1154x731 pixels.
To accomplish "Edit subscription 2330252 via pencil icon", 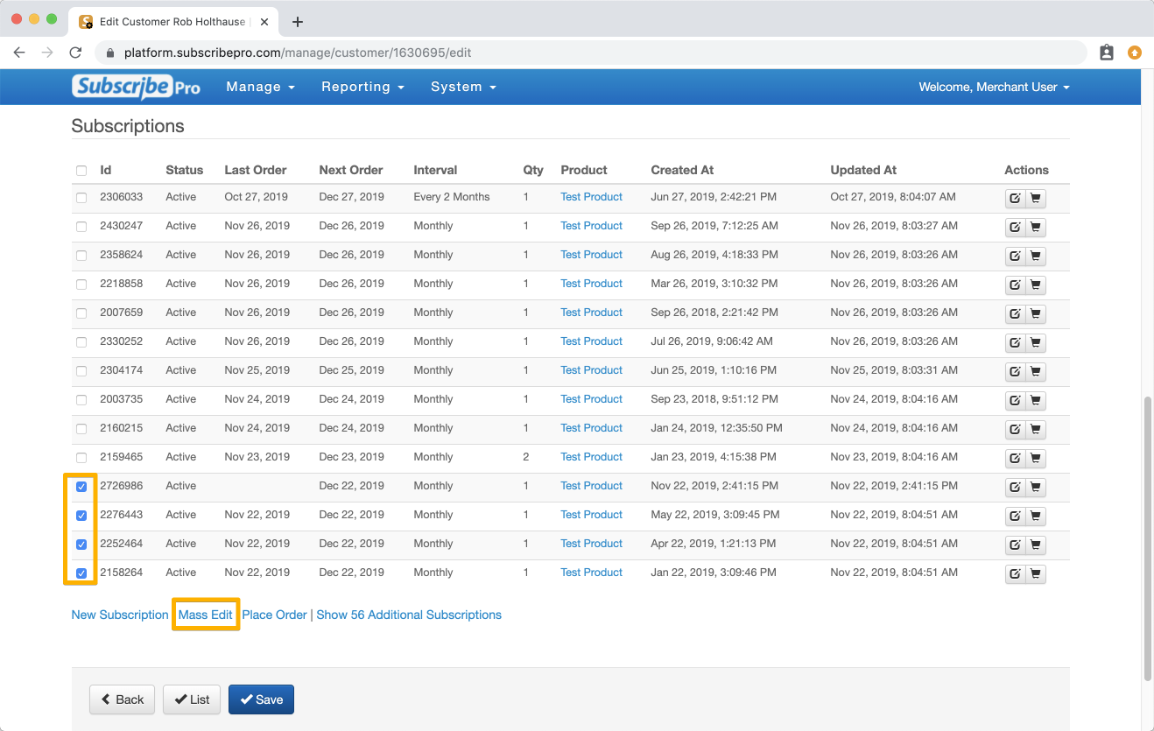I will point(1015,343).
